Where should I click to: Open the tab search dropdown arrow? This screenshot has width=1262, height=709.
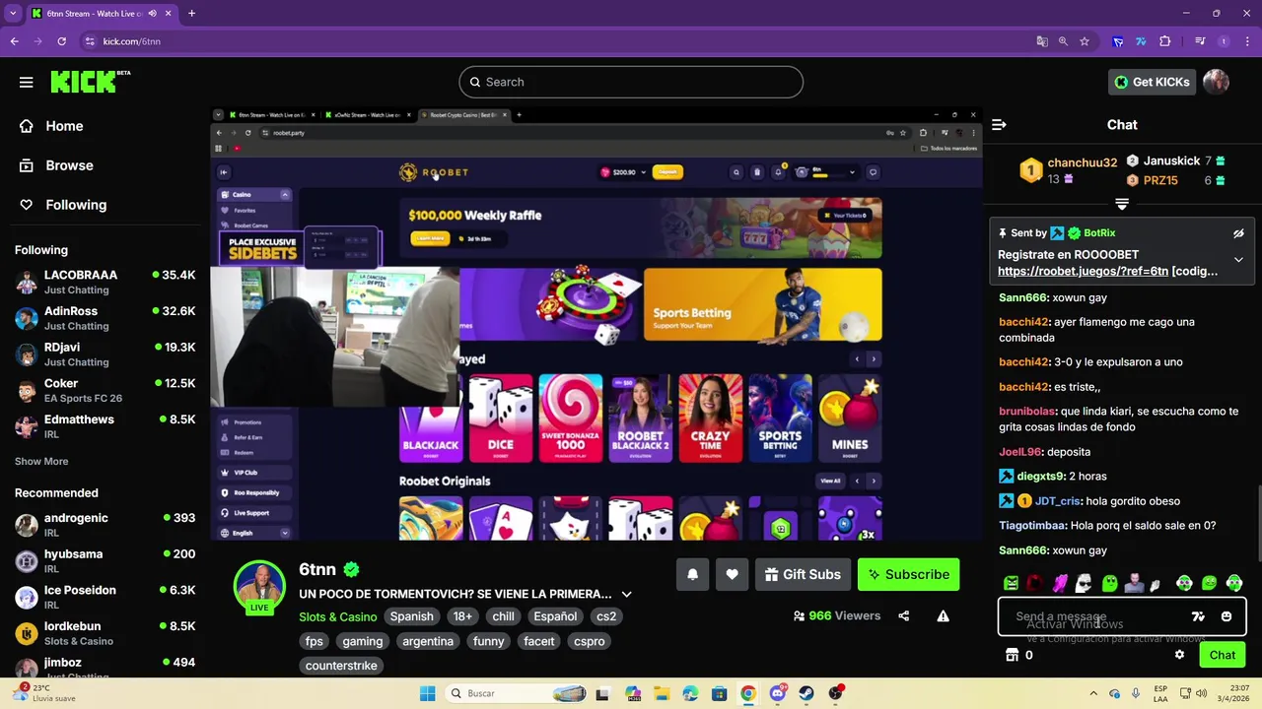tap(13, 14)
